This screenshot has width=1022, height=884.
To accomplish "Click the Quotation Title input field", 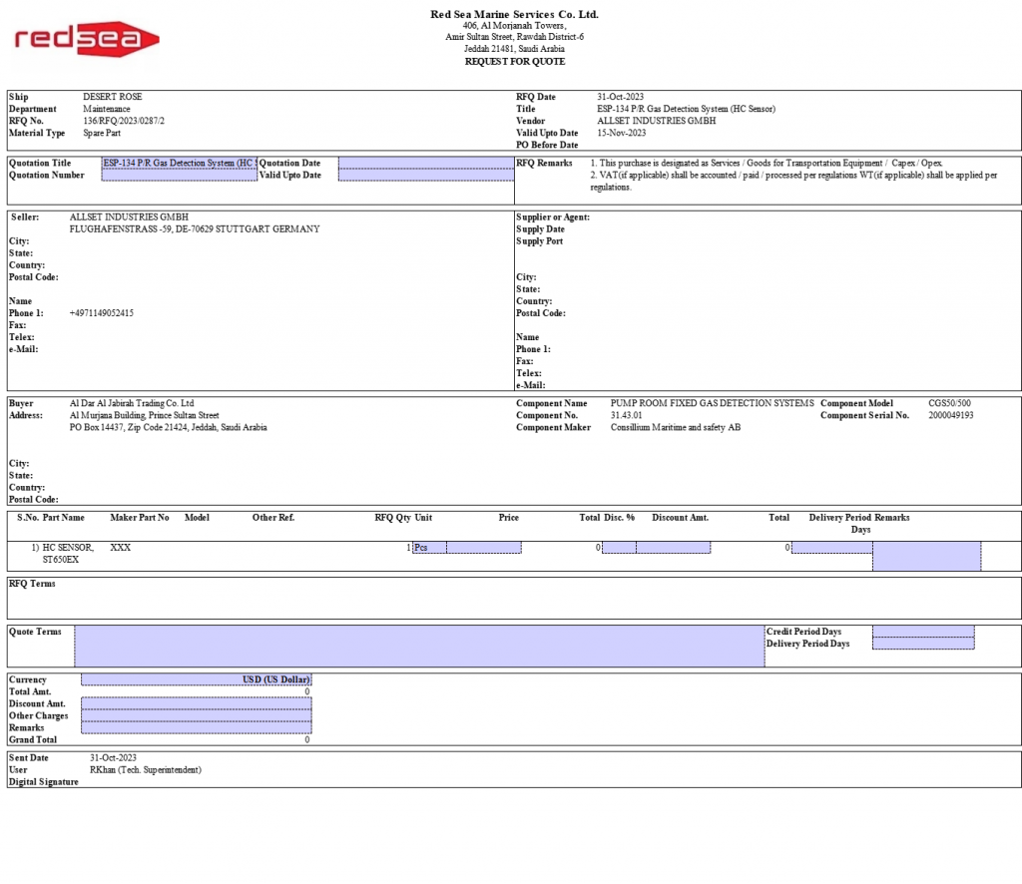I will point(179,163).
